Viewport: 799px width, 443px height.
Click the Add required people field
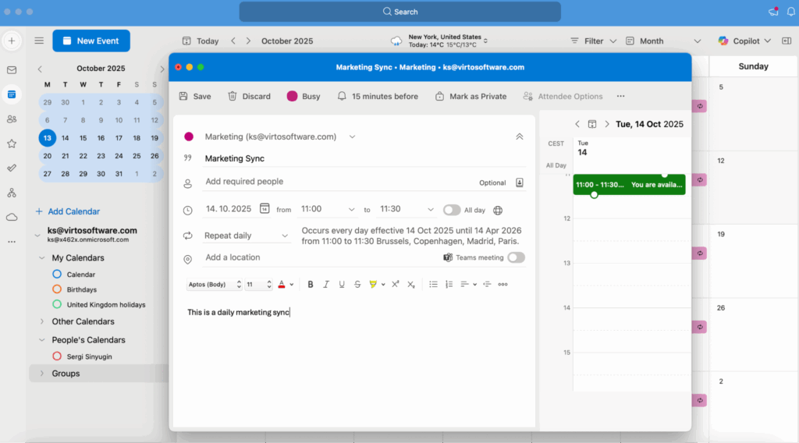click(339, 182)
